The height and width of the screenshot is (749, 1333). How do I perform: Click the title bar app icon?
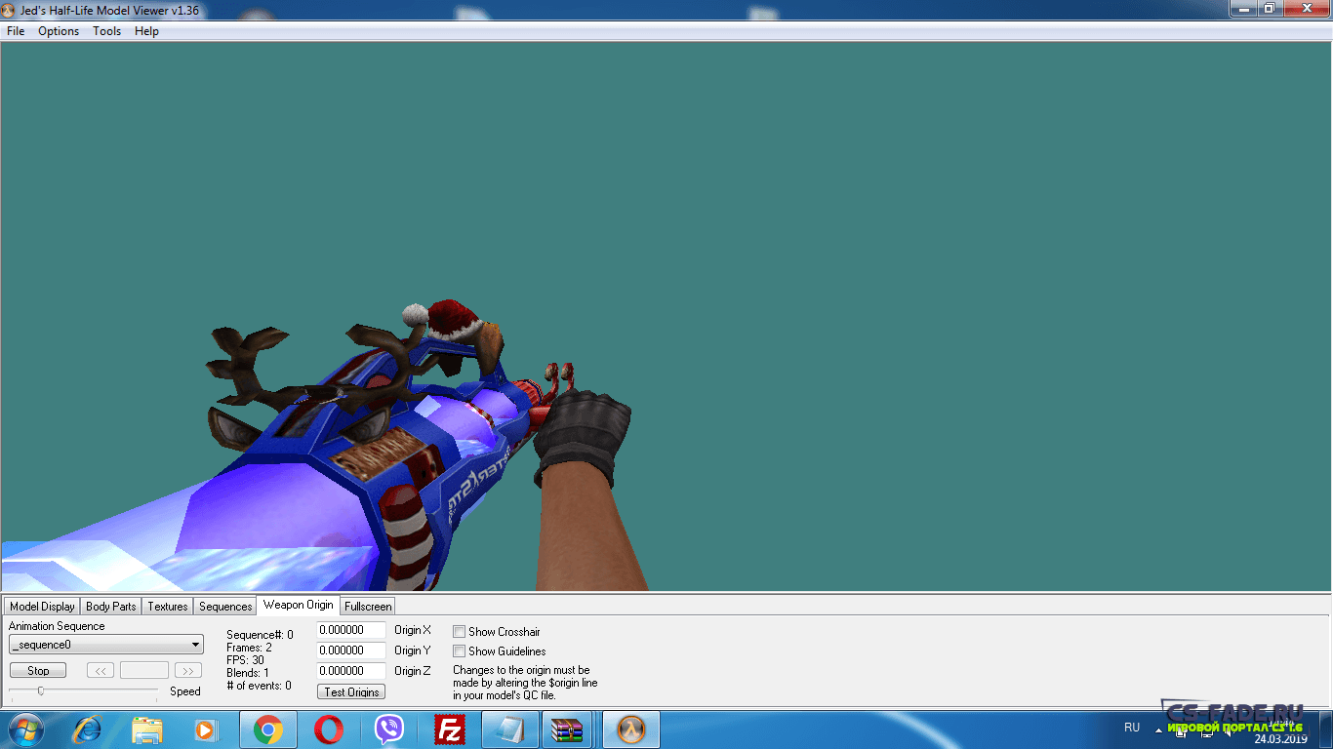(9, 9)
